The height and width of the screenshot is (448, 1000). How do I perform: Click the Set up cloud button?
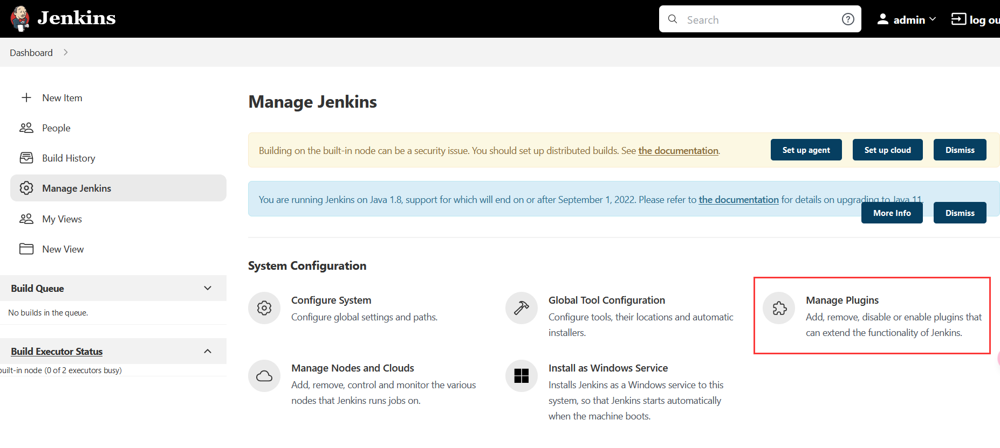(887, 150)
